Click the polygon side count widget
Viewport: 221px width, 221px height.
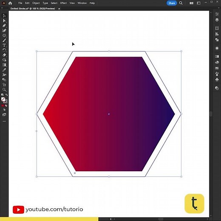37,131
